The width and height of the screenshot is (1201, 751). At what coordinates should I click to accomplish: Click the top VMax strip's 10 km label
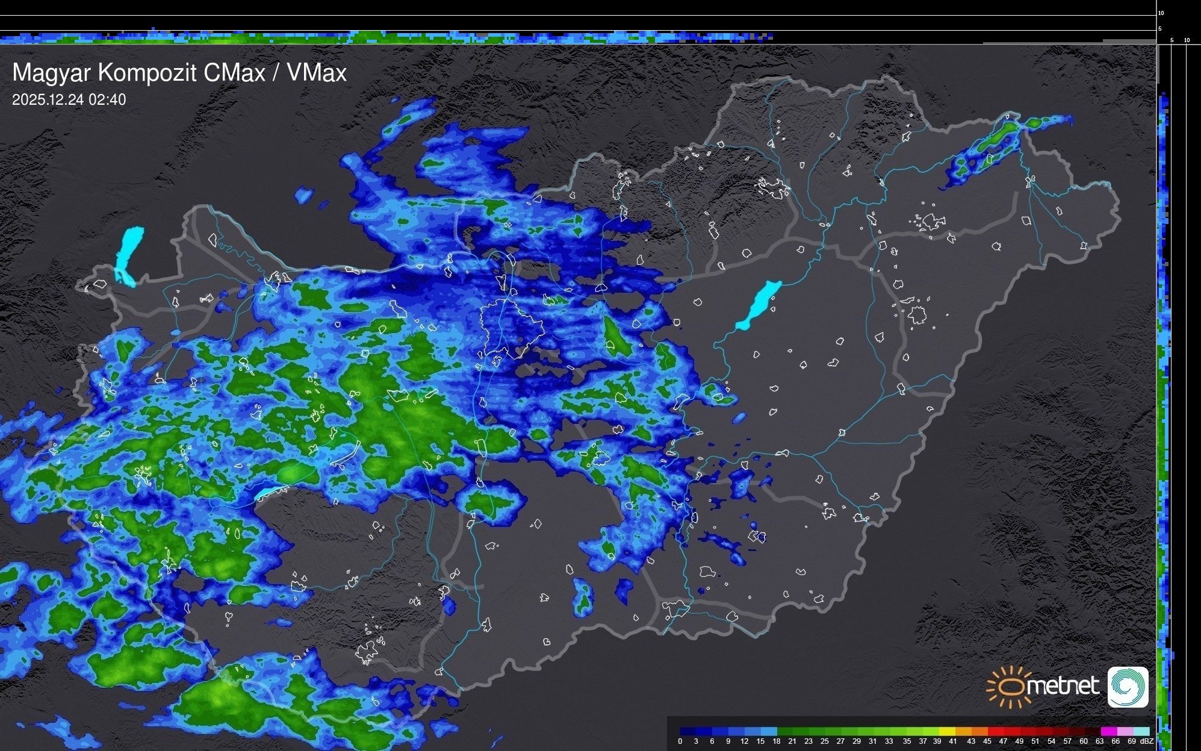[1161, 13]
